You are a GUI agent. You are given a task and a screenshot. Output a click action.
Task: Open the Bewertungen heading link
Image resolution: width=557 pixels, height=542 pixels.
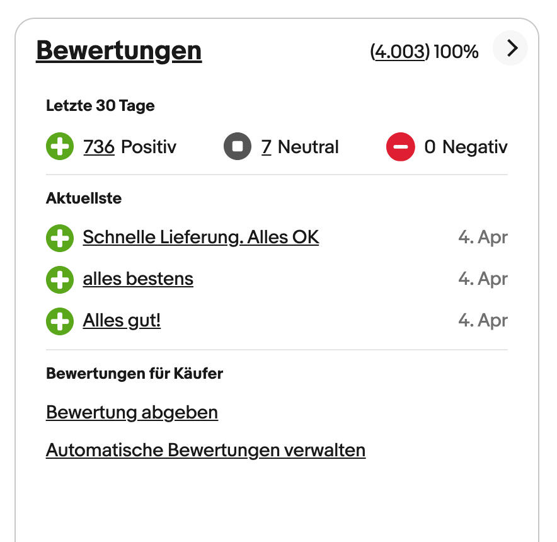tap(118, 50)
